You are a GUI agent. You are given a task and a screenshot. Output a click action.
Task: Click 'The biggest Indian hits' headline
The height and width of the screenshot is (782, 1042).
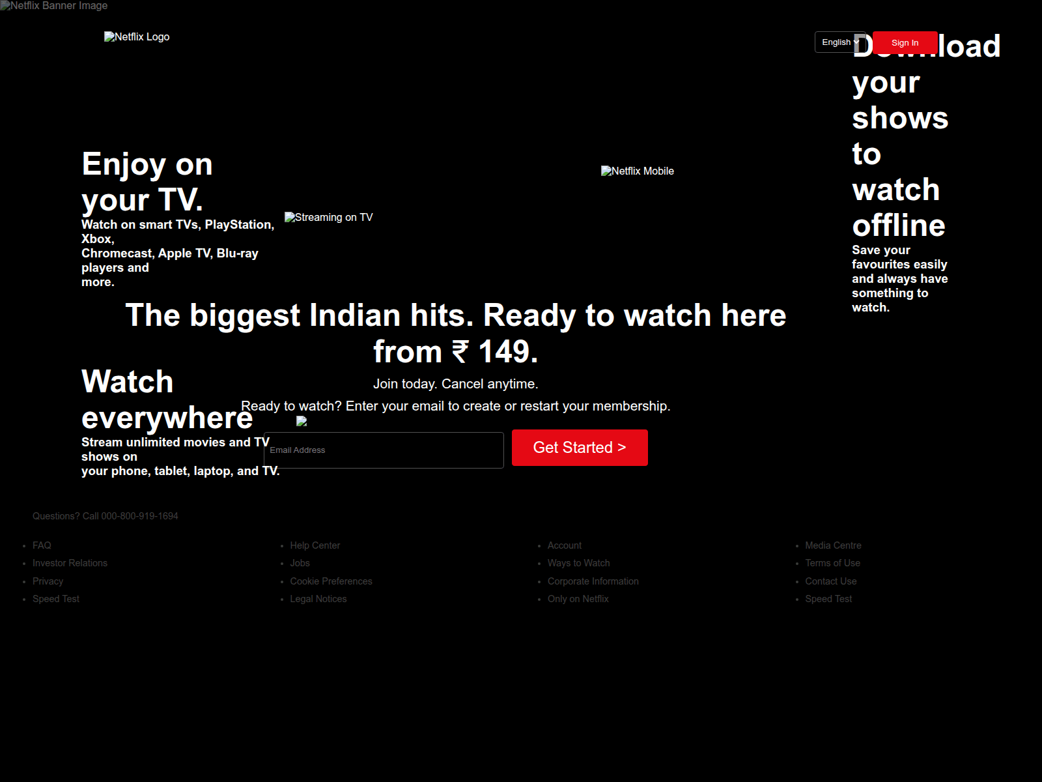[x=456, y=334]
